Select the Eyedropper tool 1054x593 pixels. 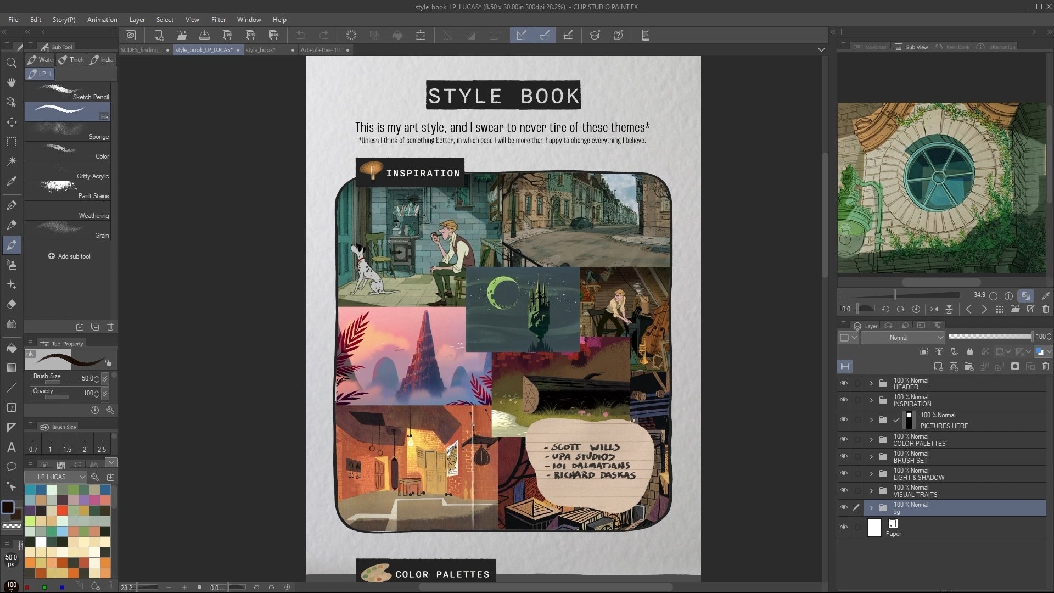[x=11, y=181]
